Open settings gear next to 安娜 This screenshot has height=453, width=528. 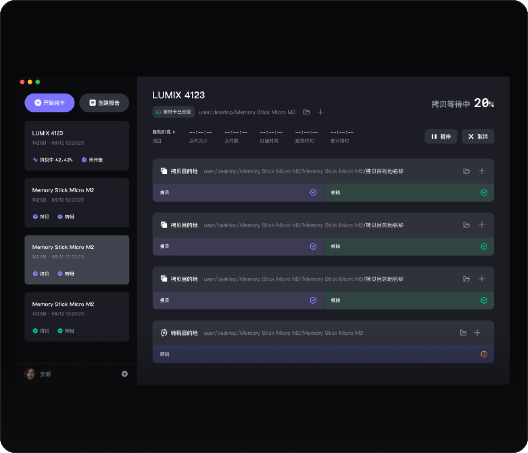125,374
